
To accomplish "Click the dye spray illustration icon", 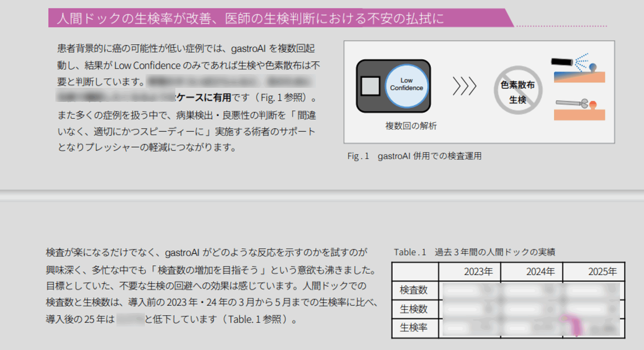I will [579, 68].
